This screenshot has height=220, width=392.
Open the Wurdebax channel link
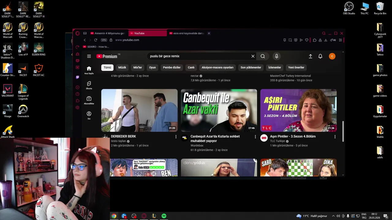(x=197, y=146)
